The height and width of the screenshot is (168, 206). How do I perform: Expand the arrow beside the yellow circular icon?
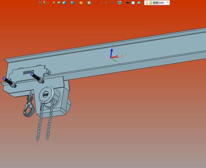point(84,3)
